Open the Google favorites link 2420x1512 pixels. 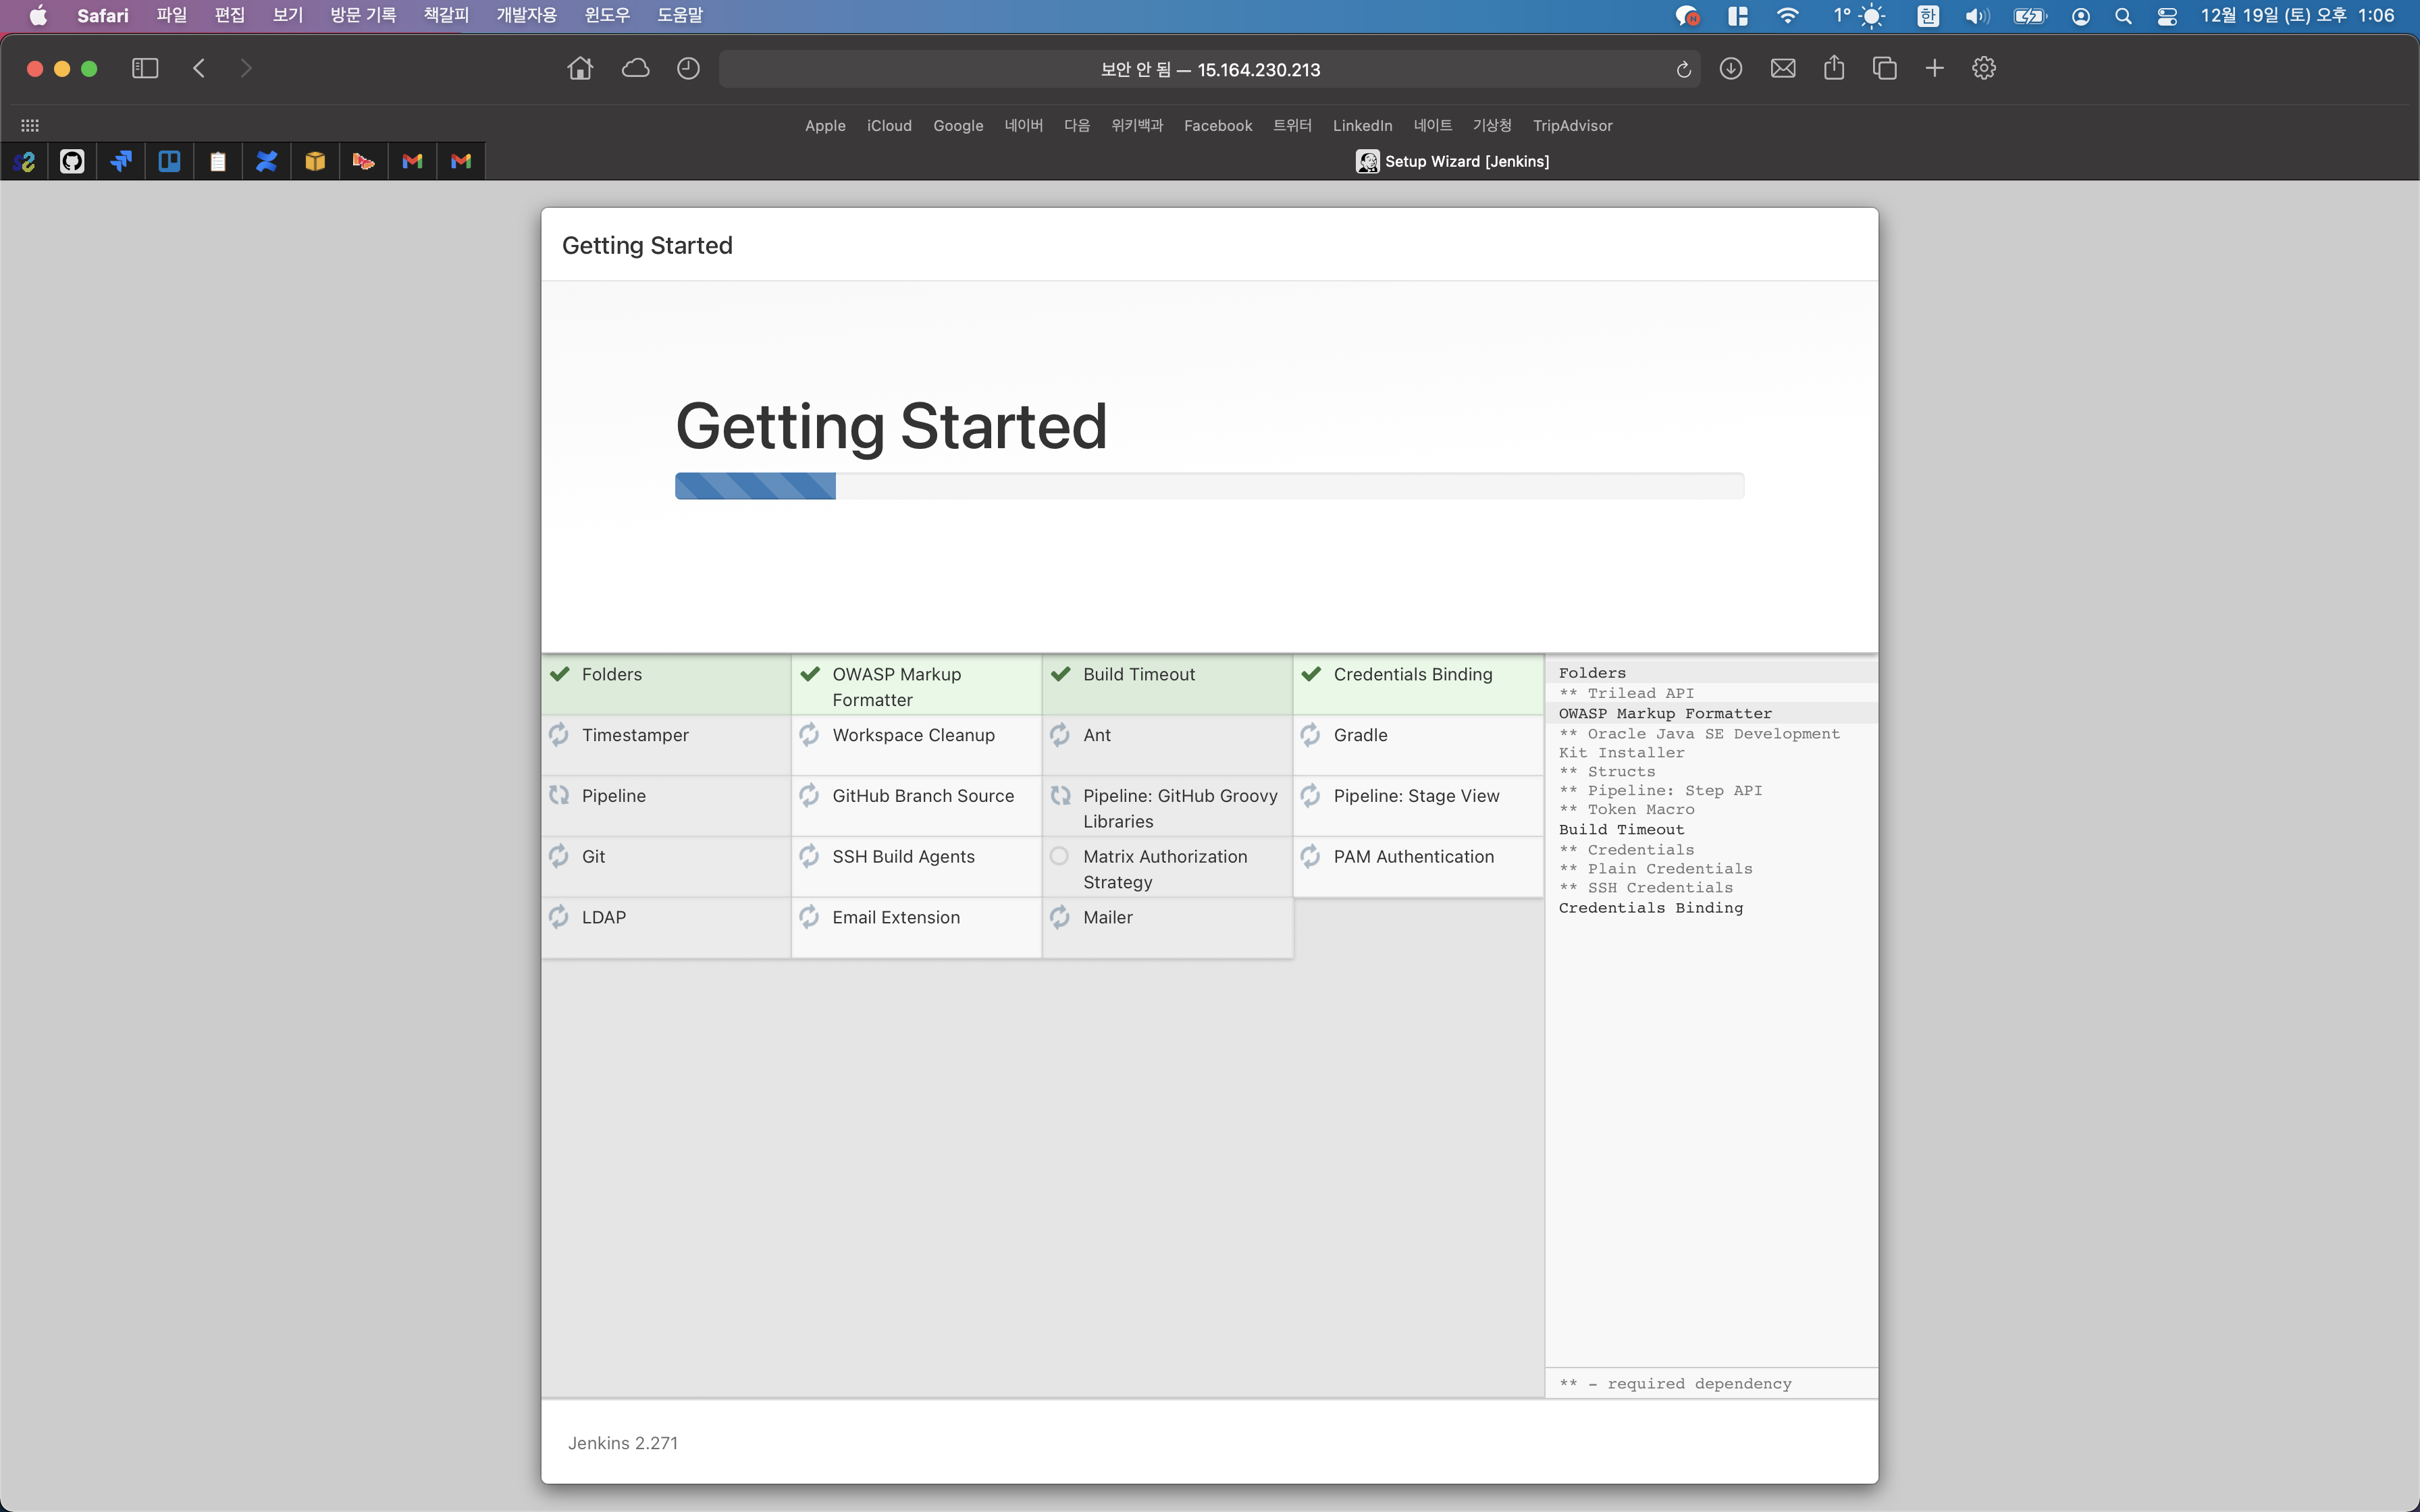(958, 125)
